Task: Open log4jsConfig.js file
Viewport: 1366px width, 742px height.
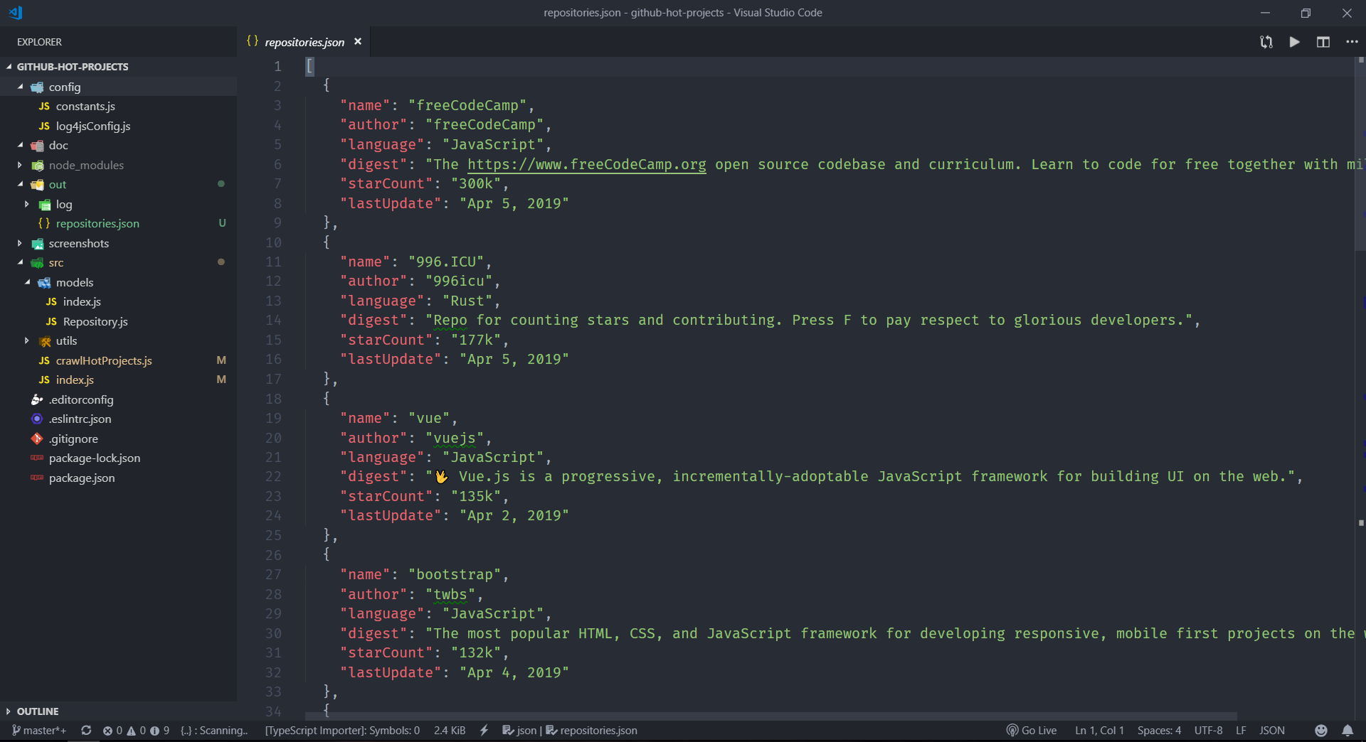Action: click(92, 126)
